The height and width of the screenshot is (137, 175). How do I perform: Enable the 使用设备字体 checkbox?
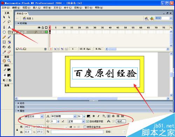85,127
